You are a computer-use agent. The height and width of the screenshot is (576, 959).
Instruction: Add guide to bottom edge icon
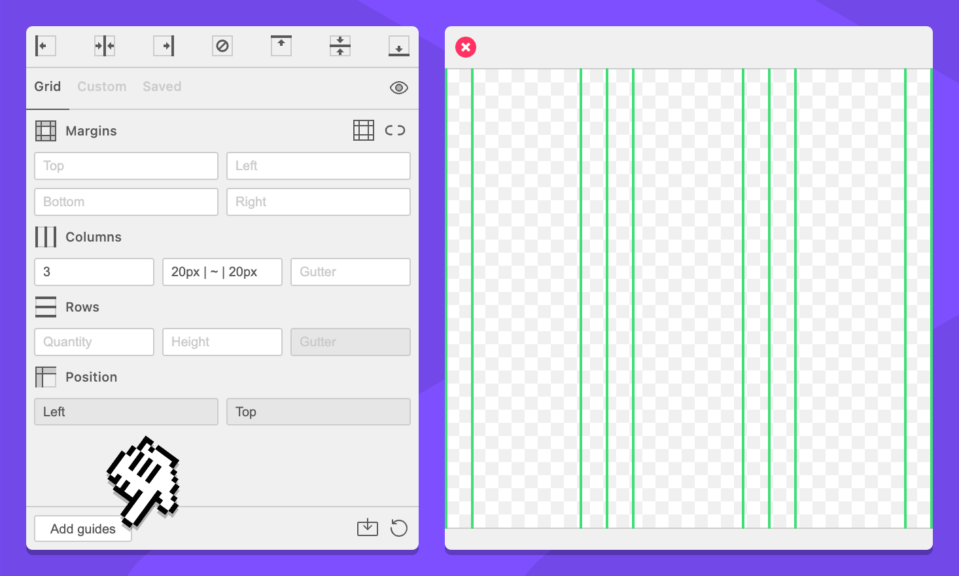(x=399, y=46)
